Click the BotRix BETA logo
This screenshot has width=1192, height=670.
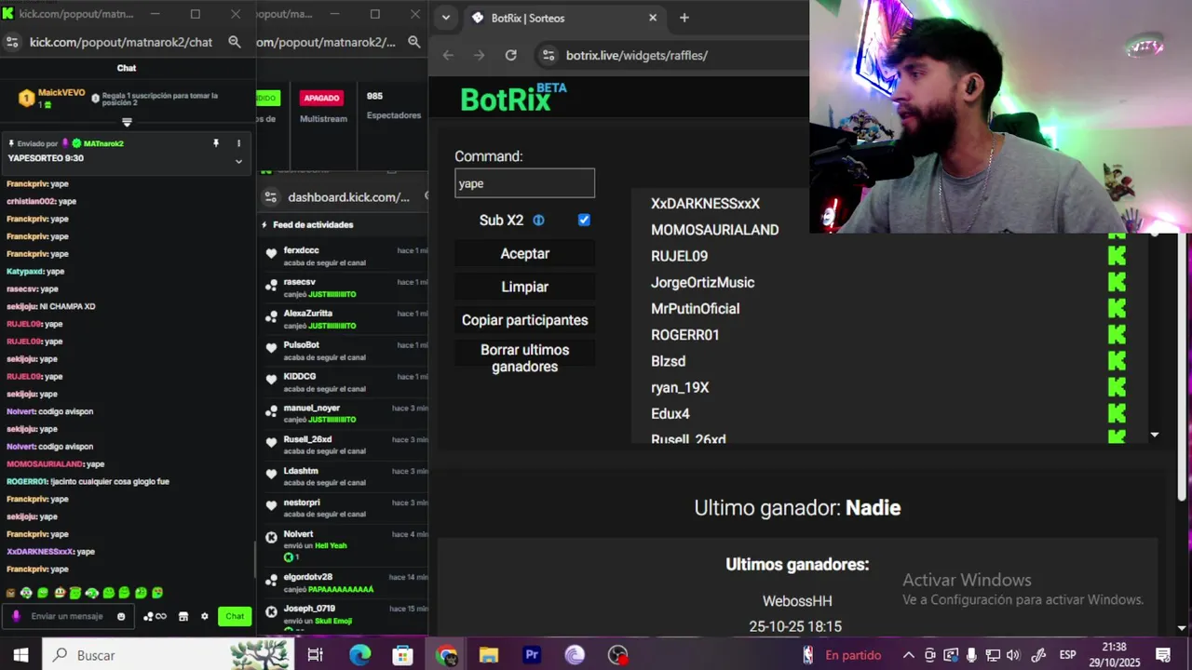tap(513, 98)
